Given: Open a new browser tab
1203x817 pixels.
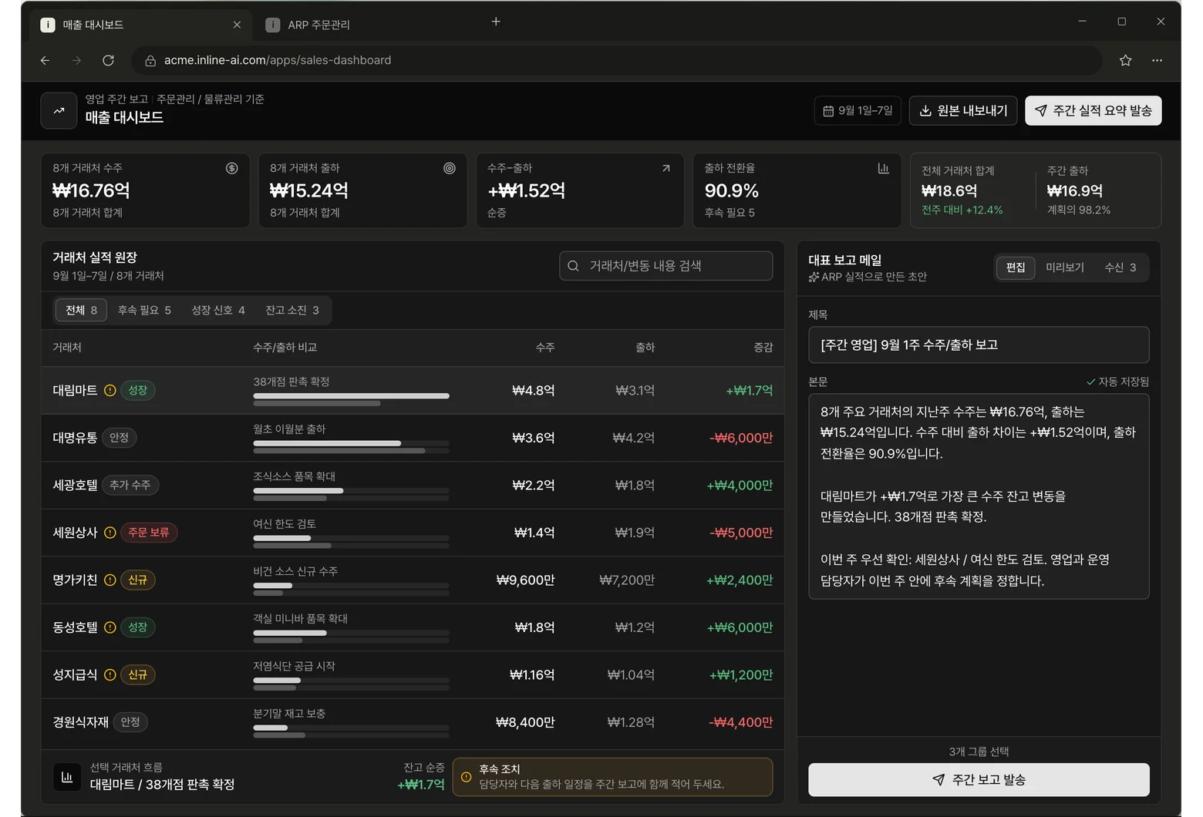Looking at the screenshot, I should click(496, 22).
